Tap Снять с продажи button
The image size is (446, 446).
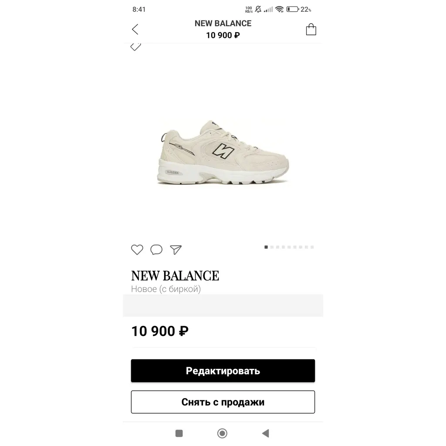[223, 402]
